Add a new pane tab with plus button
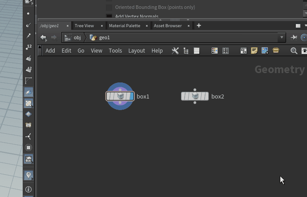307x197 pixels. tap(199, 26)
